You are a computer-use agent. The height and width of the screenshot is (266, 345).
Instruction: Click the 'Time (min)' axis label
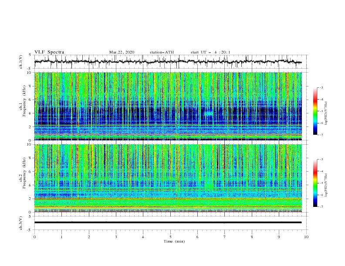point(174,241)
